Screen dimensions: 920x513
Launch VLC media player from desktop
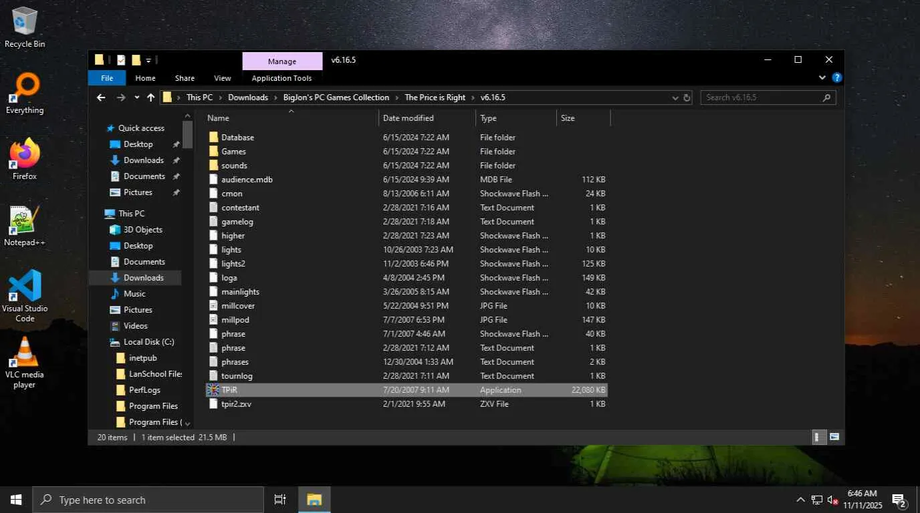(25, 362)
